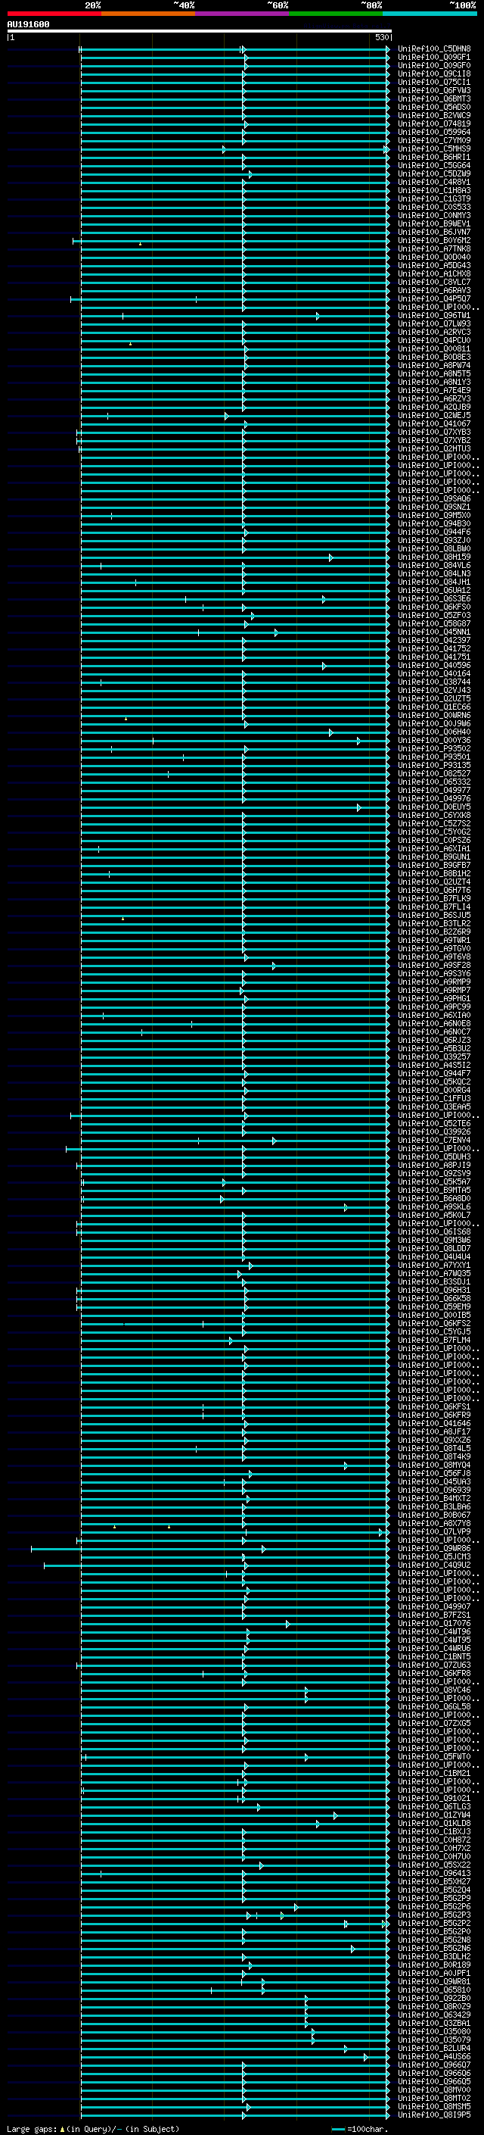Select the UniRef100_Q6IS68 label
This screenshot has width=484, height=2135.
(434, 1231)
